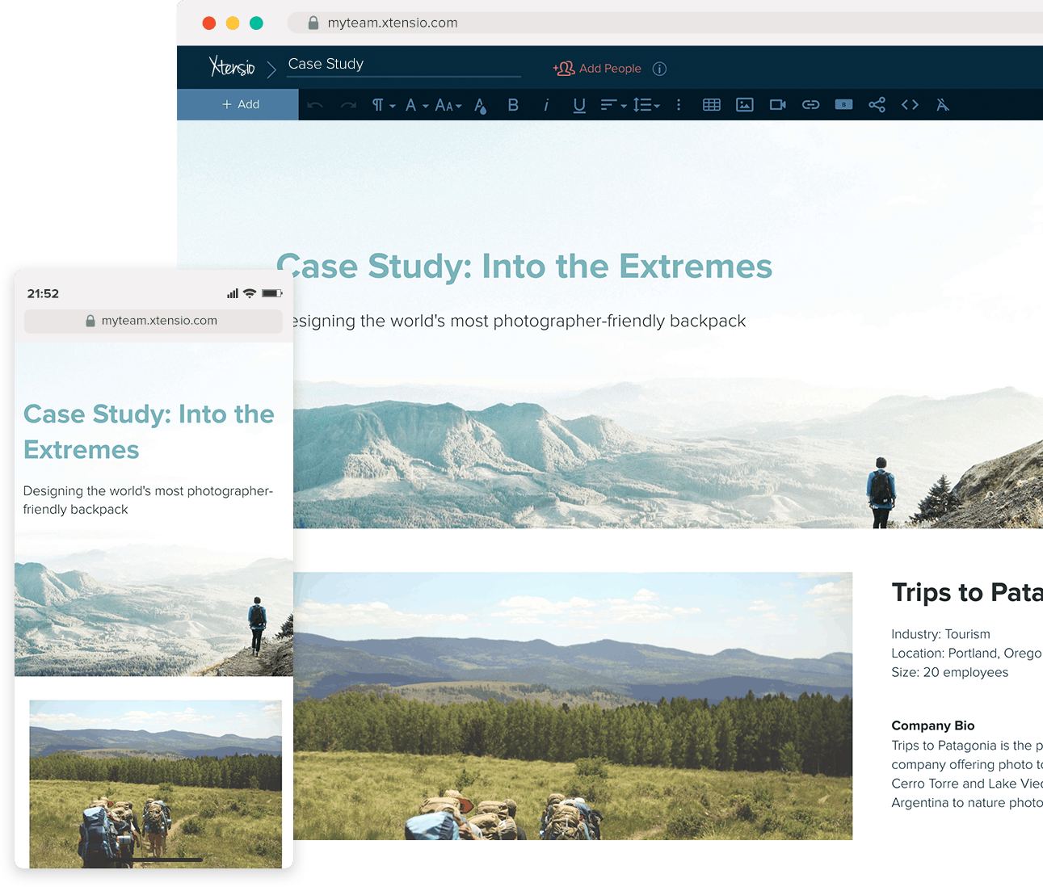The image size is (1043, 887).
Task: Open the paragraph style dropdown
Action: (x=382, y=104)
